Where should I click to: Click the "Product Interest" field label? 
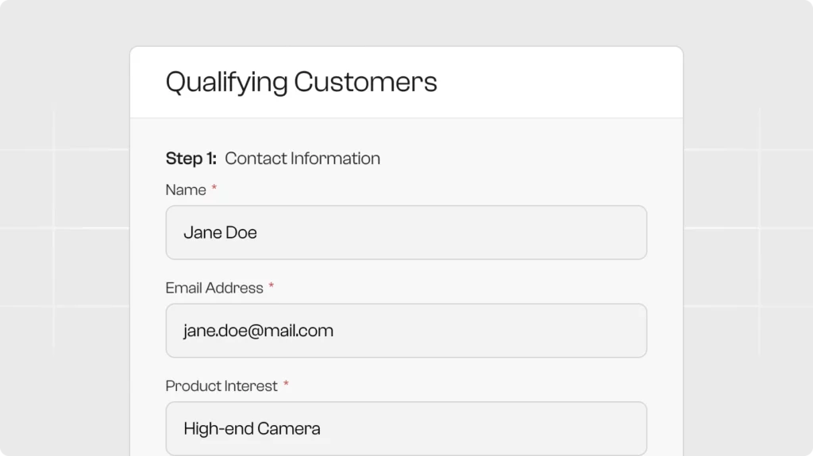222,386
